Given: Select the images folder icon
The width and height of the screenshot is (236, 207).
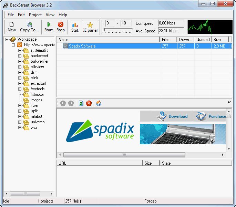Looking at the screenshot, I should coord(26,100).
